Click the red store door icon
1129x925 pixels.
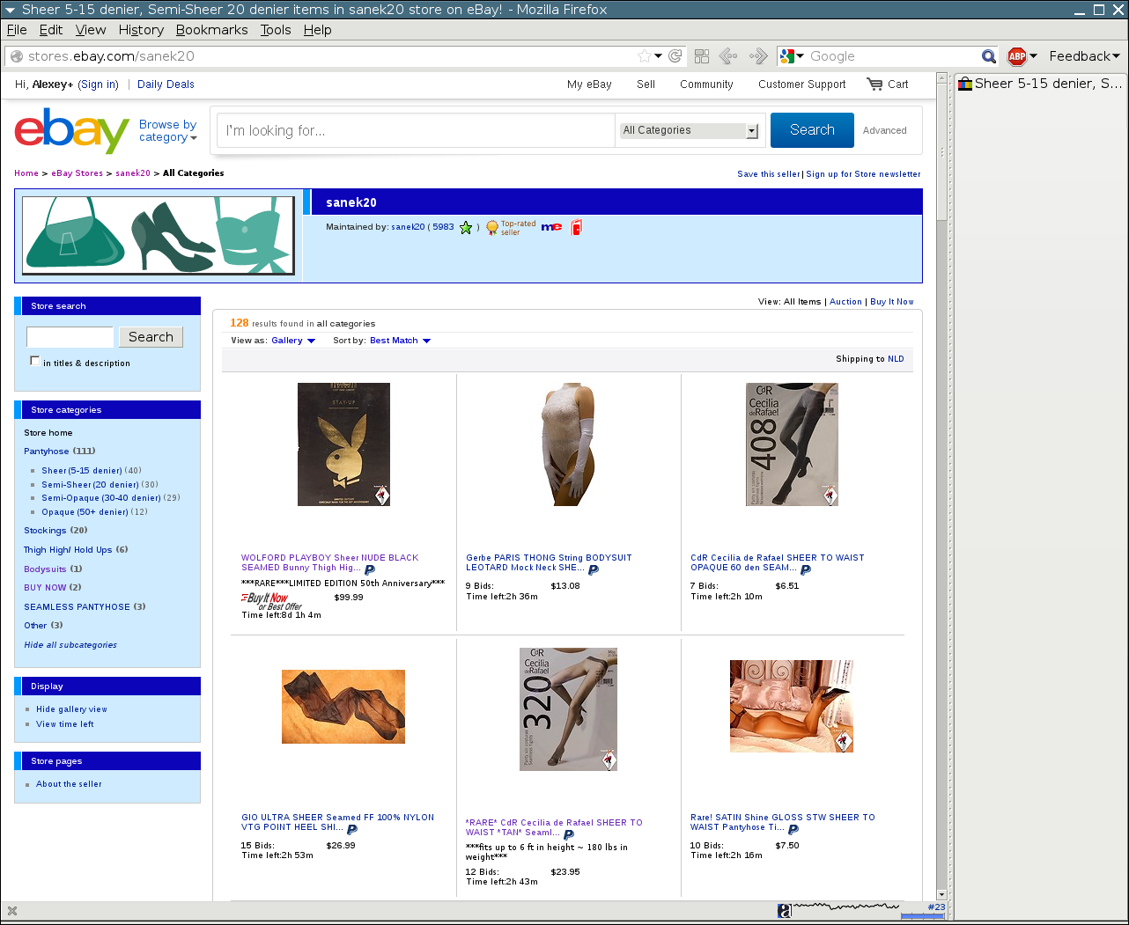click(x=577, y=227)
